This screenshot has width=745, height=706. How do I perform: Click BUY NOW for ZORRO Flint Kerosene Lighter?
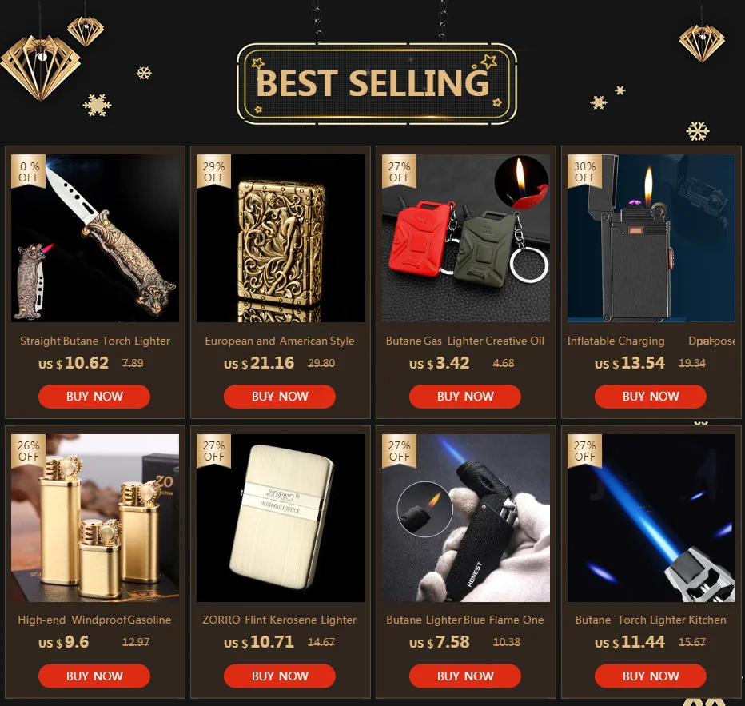click(280, 676)
